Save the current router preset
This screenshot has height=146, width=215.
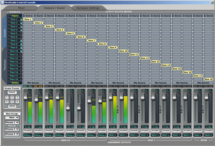(x=12, y=106)
